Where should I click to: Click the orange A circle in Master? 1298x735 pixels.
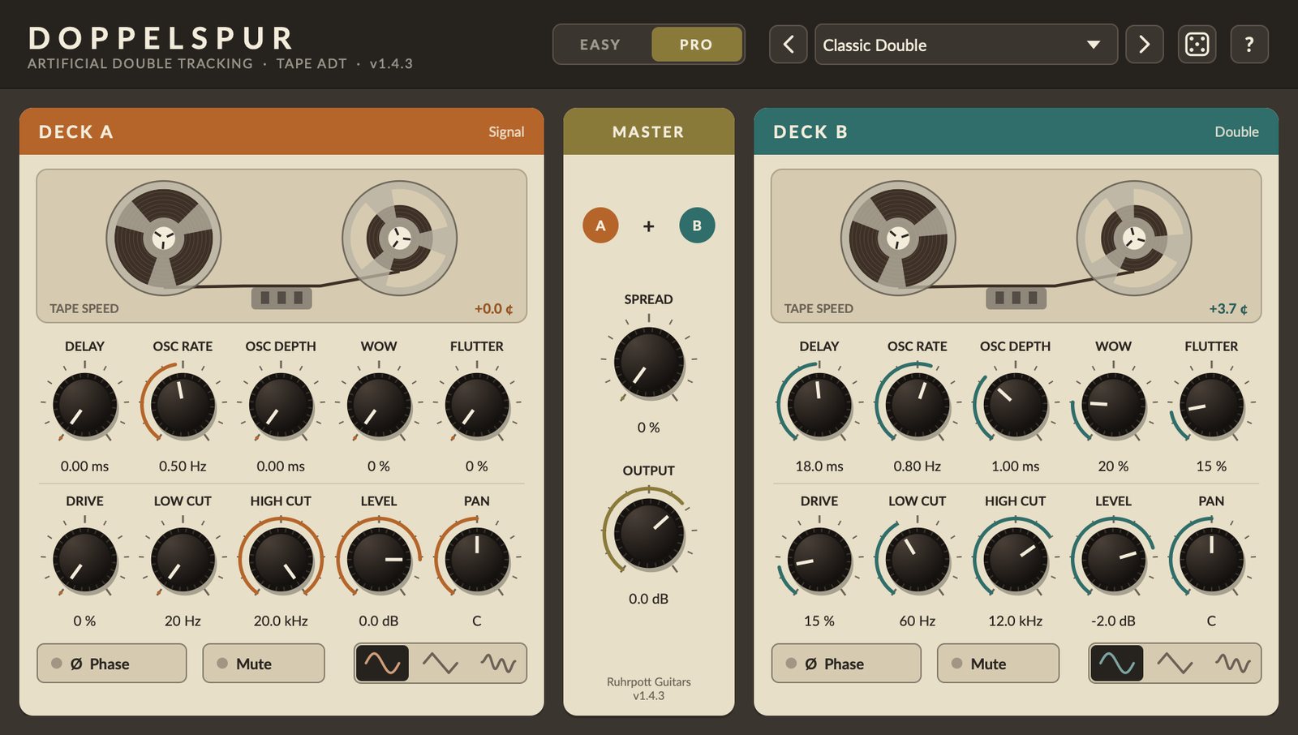600,226
